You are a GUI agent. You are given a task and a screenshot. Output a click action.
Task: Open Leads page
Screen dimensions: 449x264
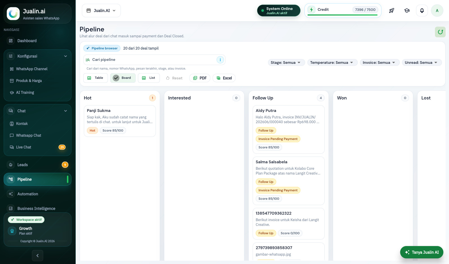click(37, 165)
